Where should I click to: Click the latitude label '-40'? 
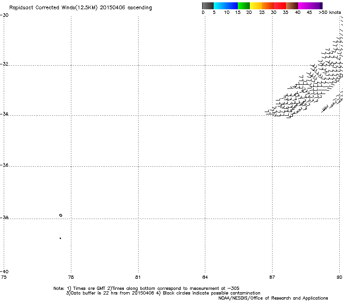click(x=4, y=271)
